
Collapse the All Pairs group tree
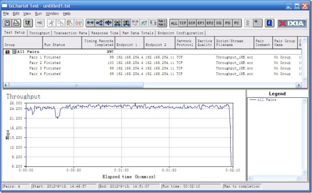coord(14,52)
